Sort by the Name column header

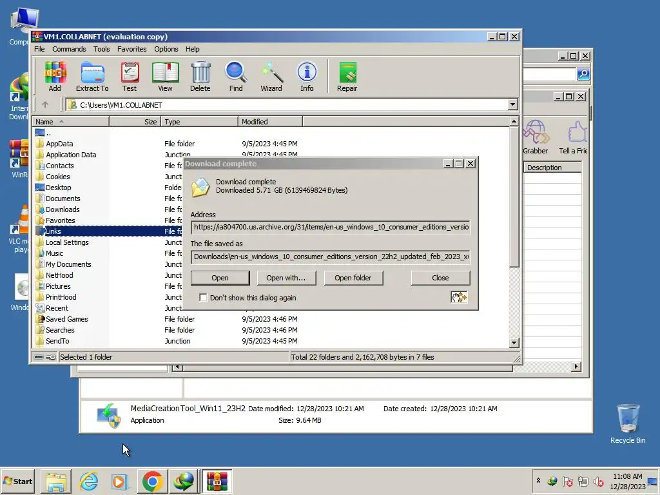coord(71,122)
